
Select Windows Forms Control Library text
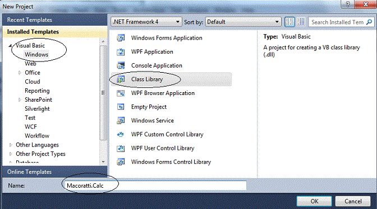pos(171,162)
